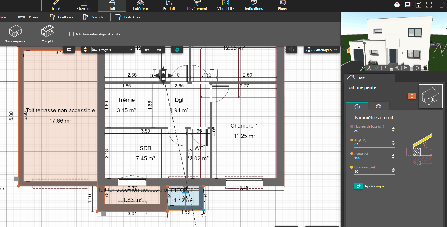This screenshot has width=447, height=227.
Task: Delete roof with the orange trash icon
Action: click(412, 96)
